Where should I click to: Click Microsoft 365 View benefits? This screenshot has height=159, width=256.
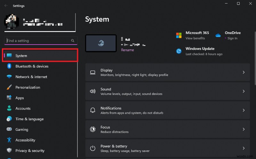pos(195,38)
